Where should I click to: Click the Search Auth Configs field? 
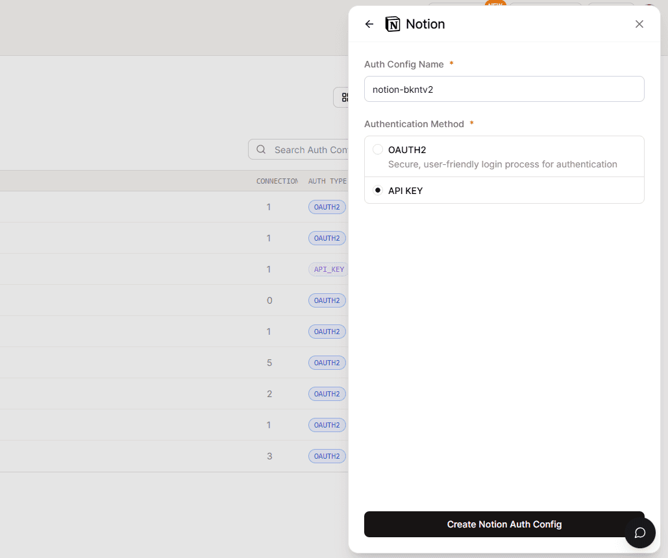click(298, 149)
